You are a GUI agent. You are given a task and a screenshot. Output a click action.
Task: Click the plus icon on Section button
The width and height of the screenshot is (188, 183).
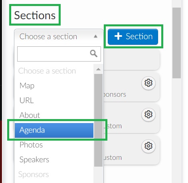pyautogui.click(x=118, y=36)
